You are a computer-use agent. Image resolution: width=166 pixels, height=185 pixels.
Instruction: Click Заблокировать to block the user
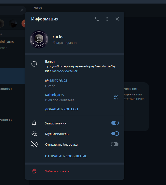coord(57,171)
